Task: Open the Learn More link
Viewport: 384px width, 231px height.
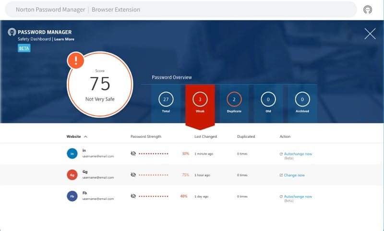Action: click(x=64, y=39)
